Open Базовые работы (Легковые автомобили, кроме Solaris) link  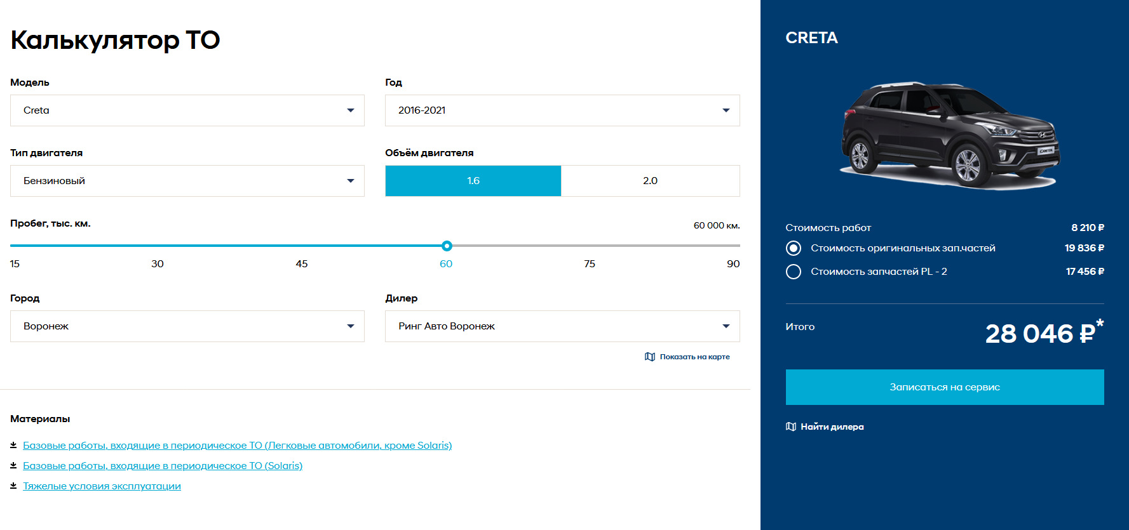[x=238, y=446]
